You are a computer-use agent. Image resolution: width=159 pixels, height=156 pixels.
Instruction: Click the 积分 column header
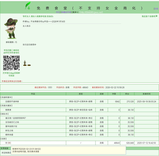(x=127, y=94)
